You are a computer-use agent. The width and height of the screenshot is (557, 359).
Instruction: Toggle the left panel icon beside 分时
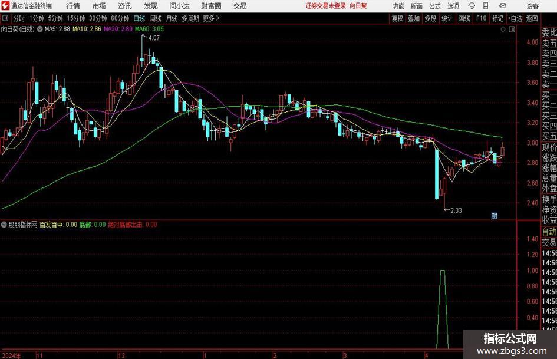[5, 18]
